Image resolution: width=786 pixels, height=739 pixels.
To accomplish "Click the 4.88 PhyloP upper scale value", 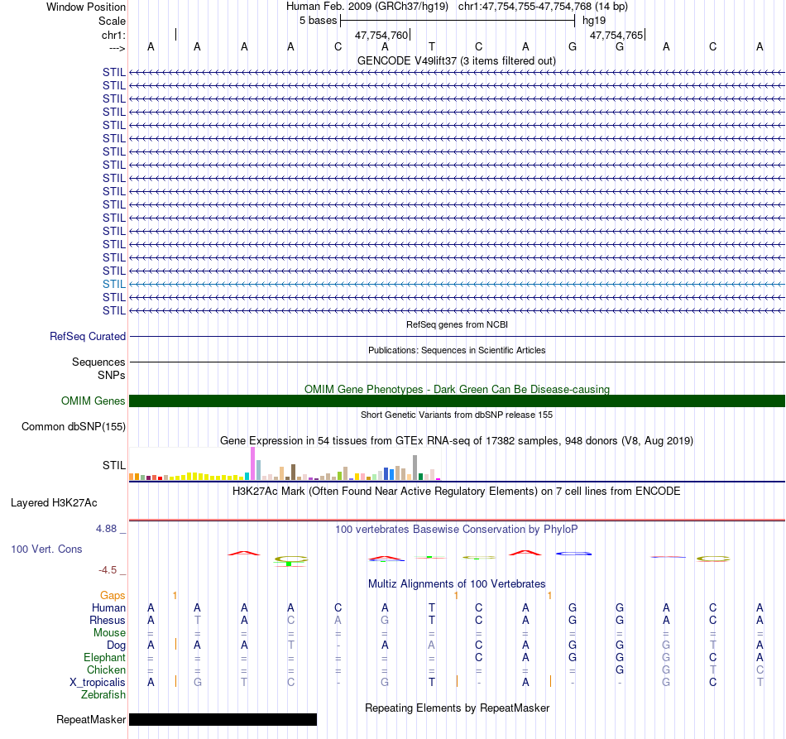I will (x=106, y=529).
